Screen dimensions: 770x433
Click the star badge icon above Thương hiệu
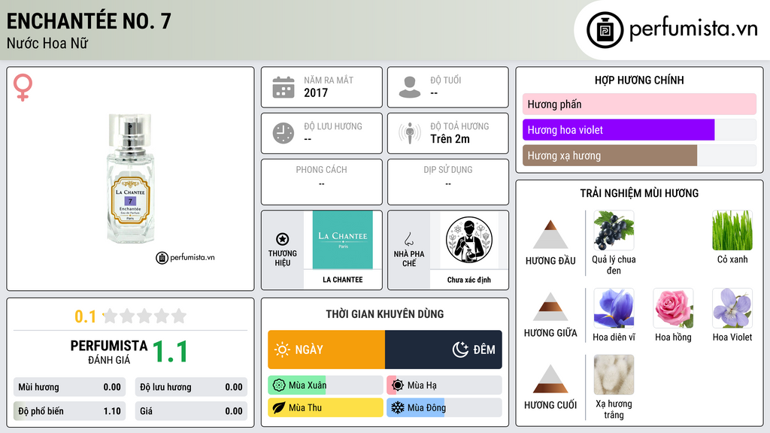point(283,239)
